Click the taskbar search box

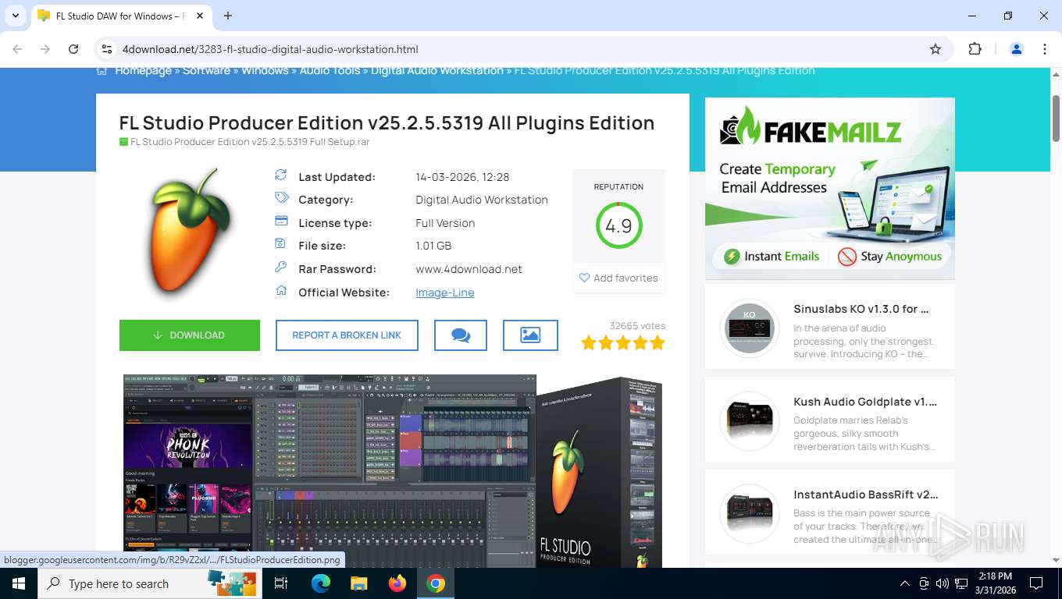pos(150,583)
